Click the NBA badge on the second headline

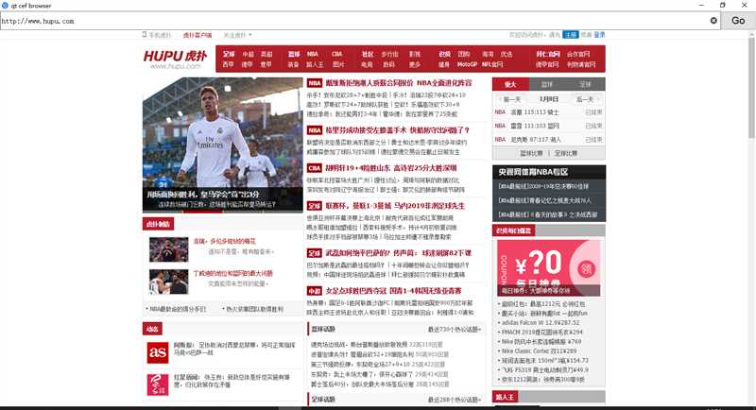315,130
